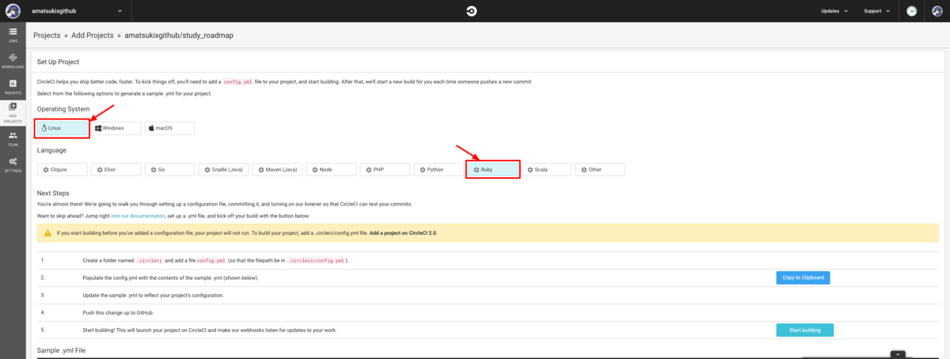Click the green status icon in the header

point(912,11)
